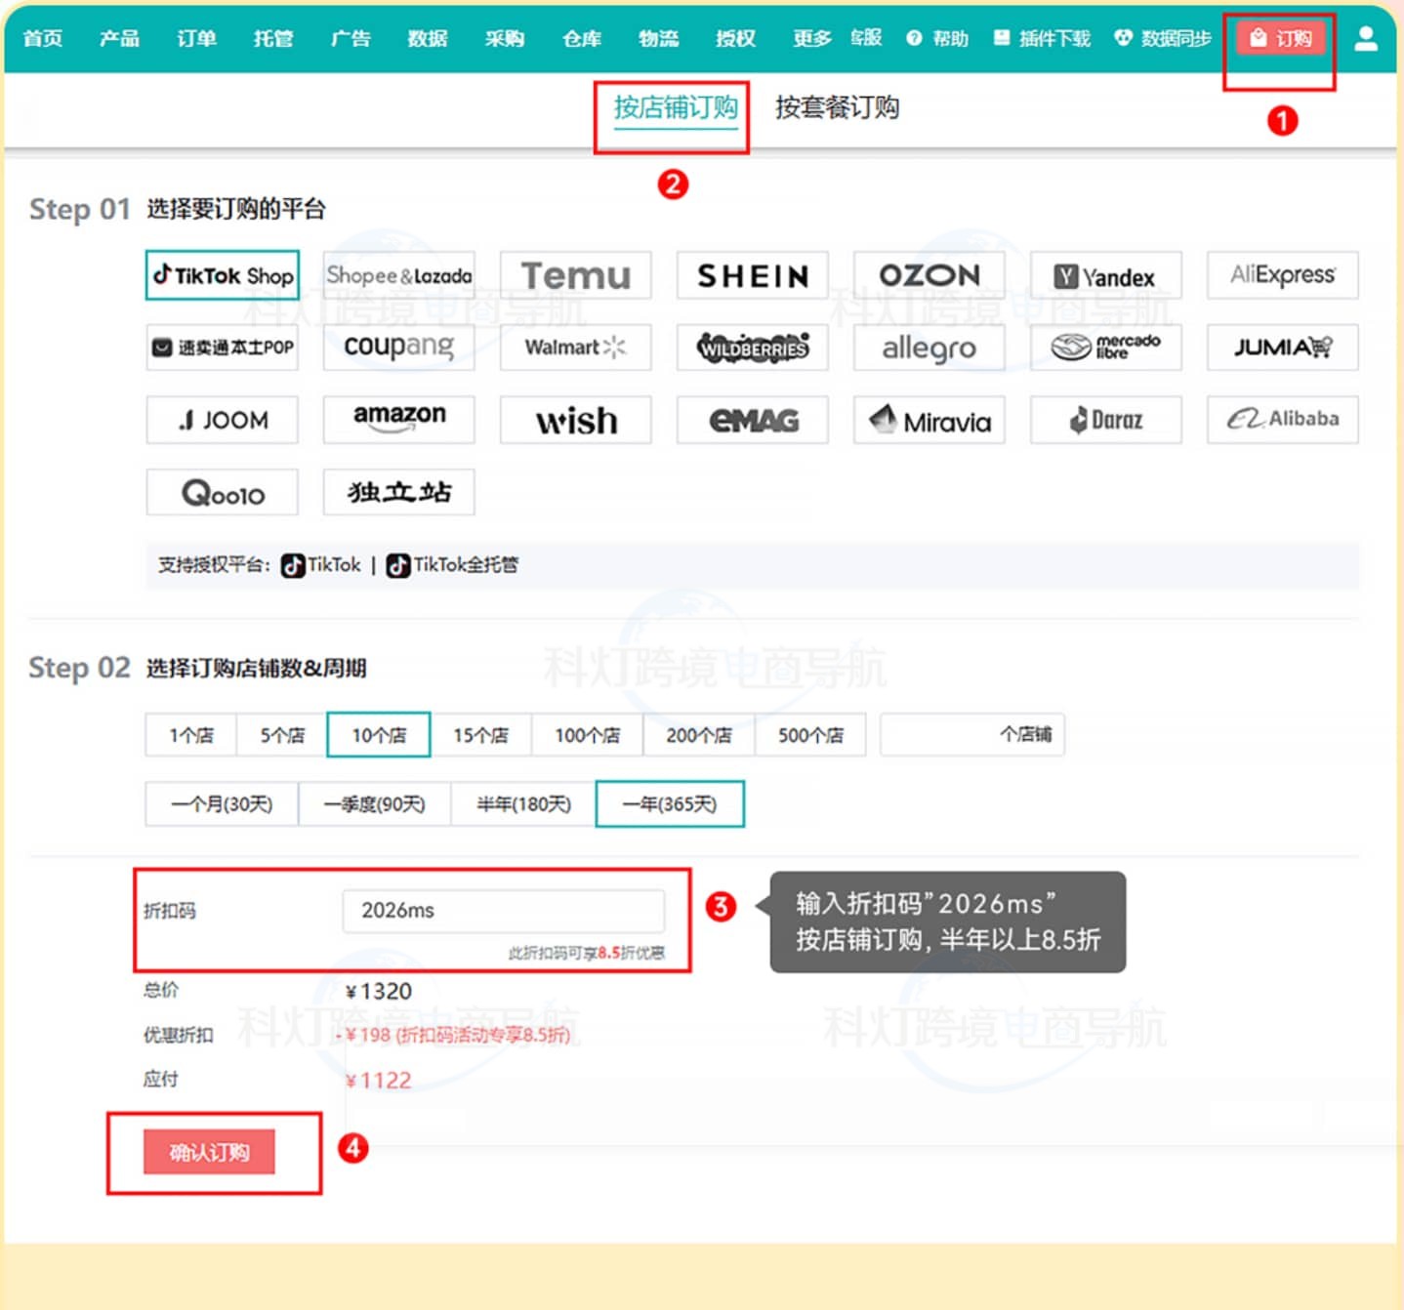Pick the Qoo10 platform logo
The height and width of the screenshot is (1310, 1404).
pos(223,493)
